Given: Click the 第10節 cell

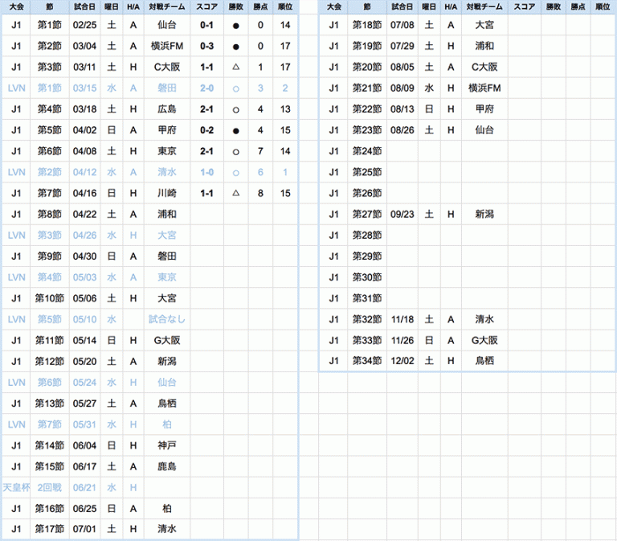Looking at the screenshot, I should 50,298.
